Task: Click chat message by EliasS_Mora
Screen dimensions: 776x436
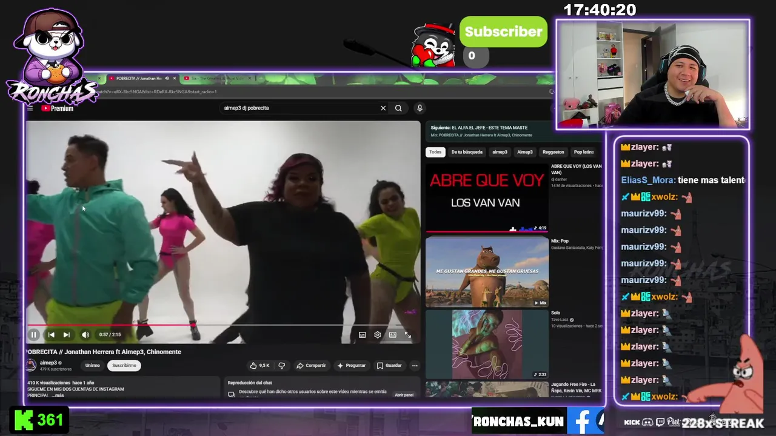Action: click(x=683, y=180)
